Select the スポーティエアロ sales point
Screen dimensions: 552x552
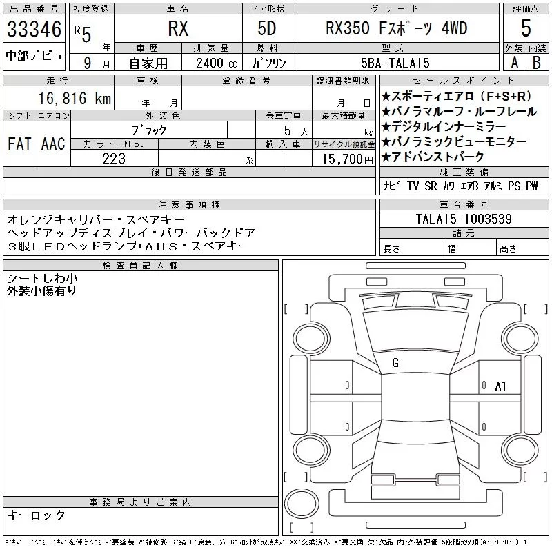[456, 96]
